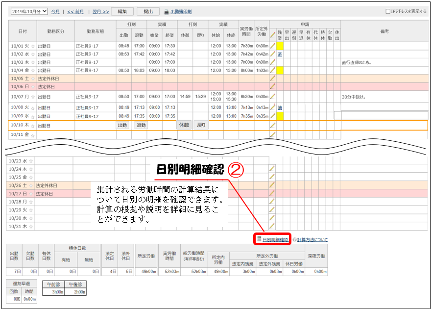Enable the IPアドレスを表示する checkbox
432x311 pixels.
point(388,11)
